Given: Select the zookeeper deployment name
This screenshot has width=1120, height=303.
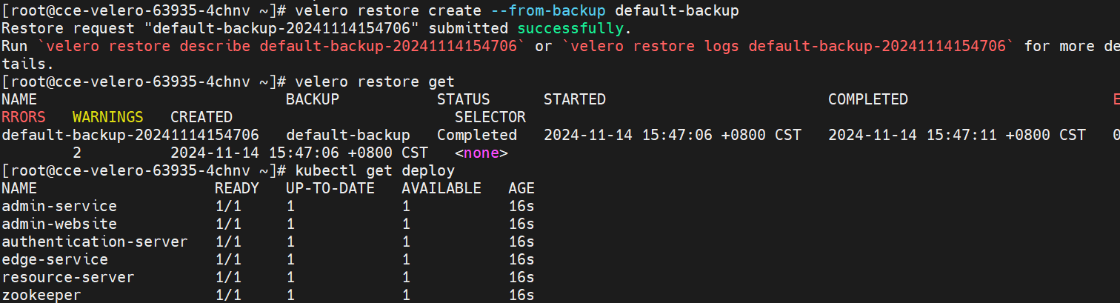Looking at the screenshot, I should 41,296.
